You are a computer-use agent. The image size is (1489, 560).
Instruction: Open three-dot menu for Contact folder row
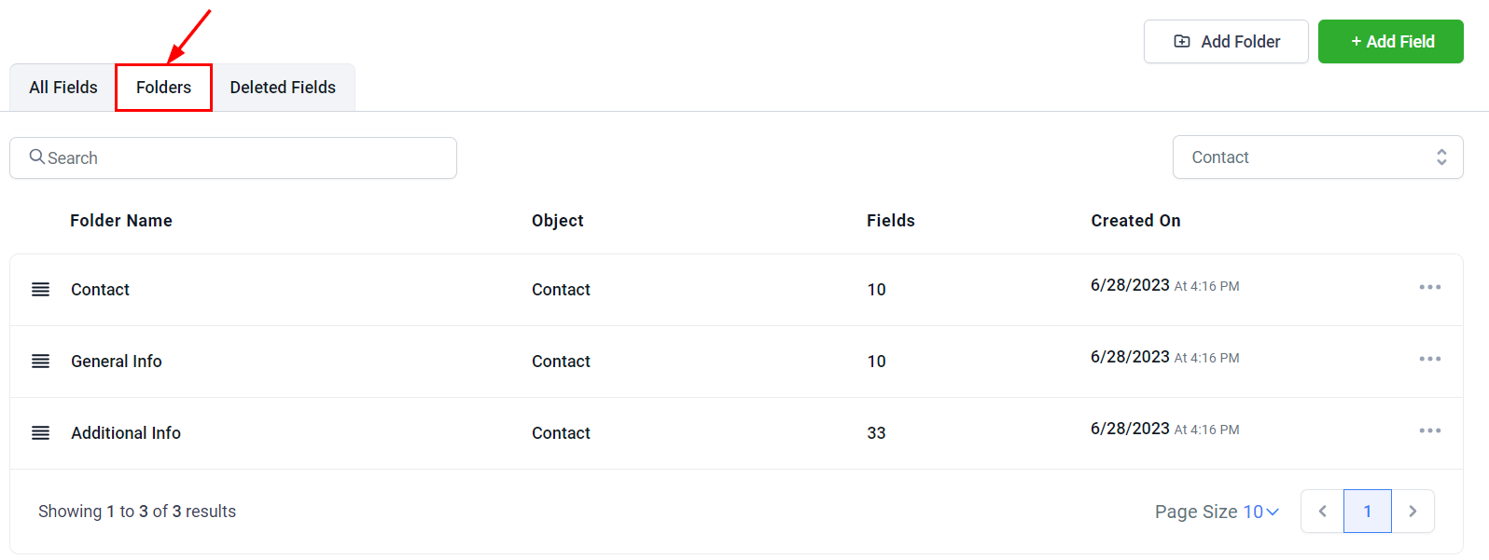click(1429, 287)
